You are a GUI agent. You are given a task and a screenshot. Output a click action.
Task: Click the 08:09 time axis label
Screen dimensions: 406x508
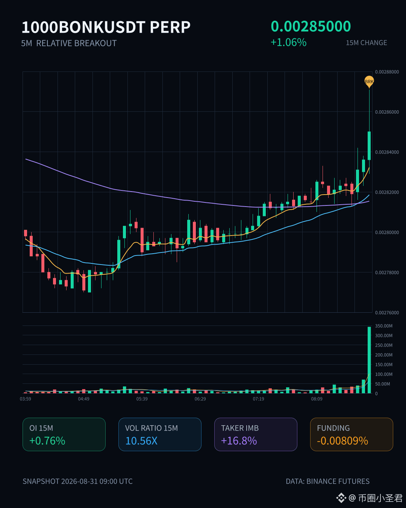(x=317, y=399)
